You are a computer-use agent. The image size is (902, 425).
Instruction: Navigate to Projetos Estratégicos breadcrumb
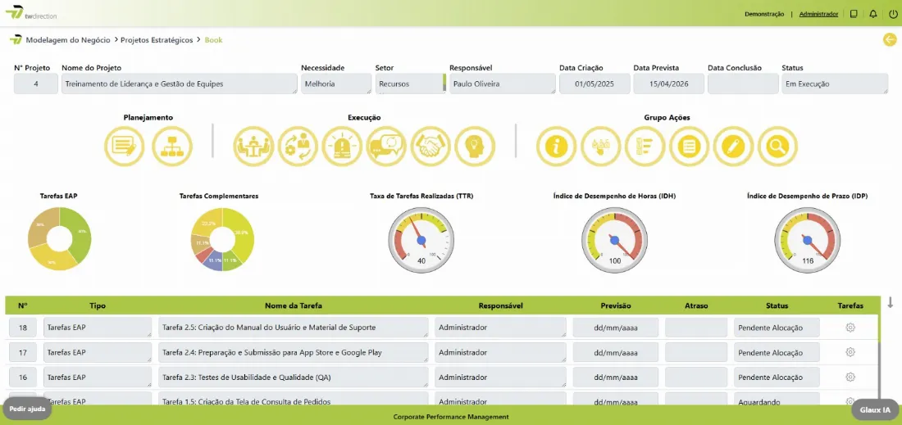(x=157, y=40)
